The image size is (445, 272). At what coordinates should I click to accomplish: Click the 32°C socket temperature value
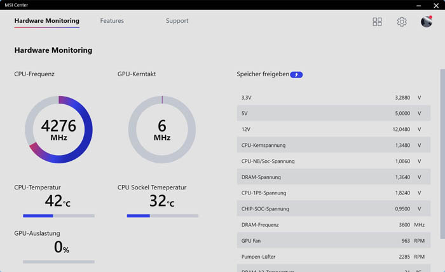point(161,201)
